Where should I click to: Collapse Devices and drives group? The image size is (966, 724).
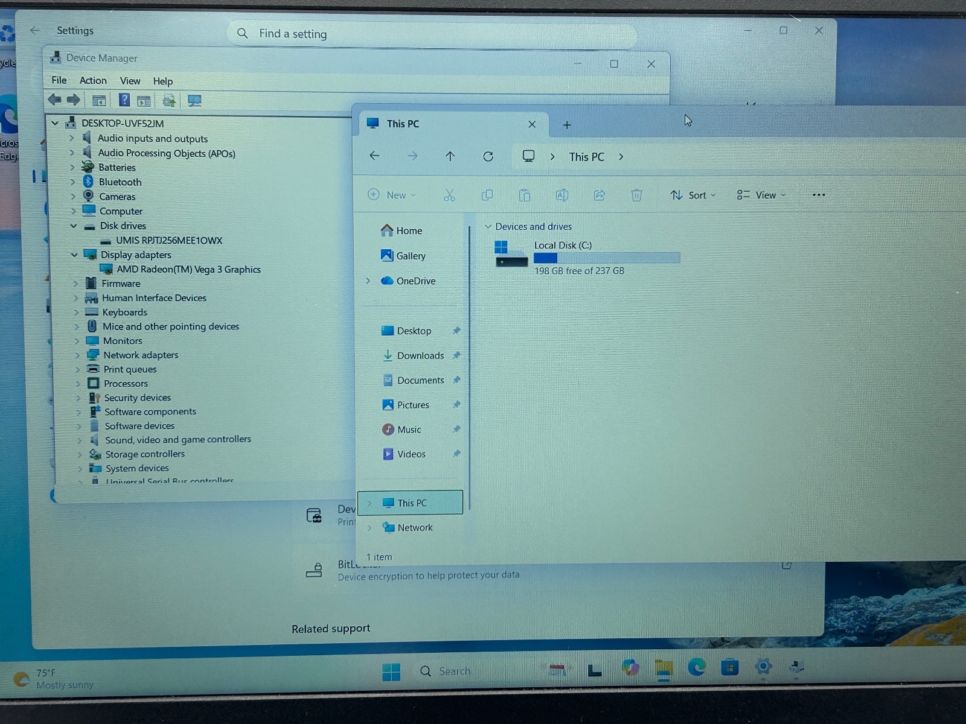(x=488, y=226)
